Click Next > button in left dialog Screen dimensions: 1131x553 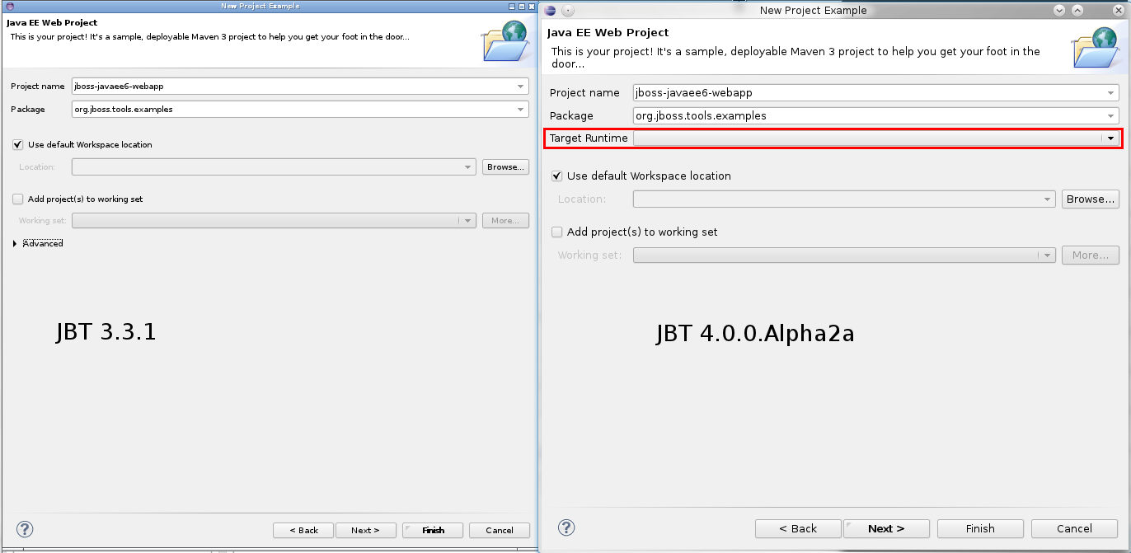click(x=365, y=530)
